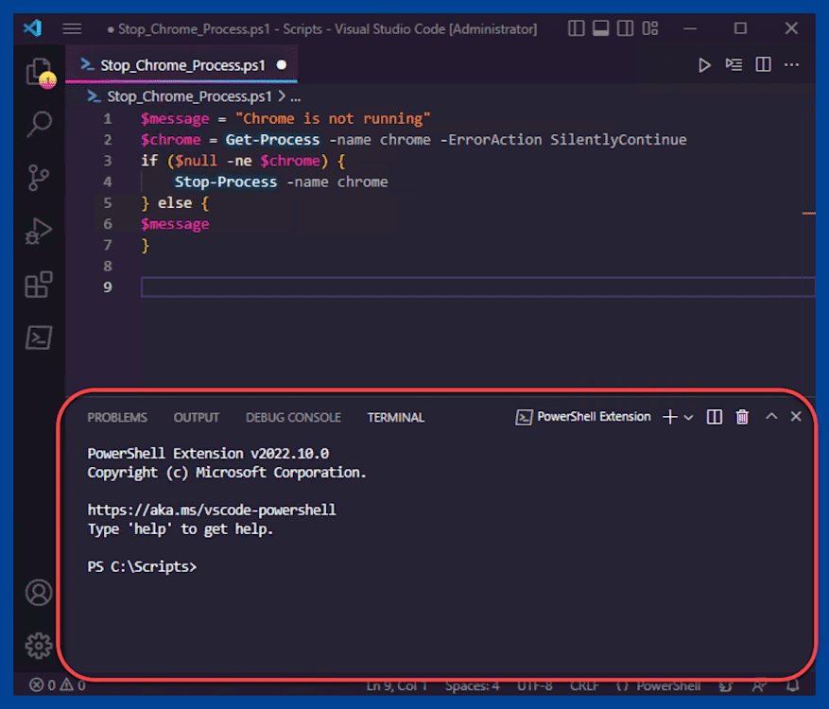Image resolution: width=829 pixels, height=709 pixels.
Task: Open the Manage gear settings icon
Action: click(x=39, y=646)
